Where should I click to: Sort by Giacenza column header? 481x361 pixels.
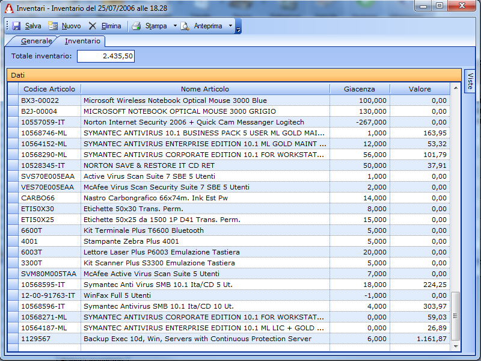360,89
